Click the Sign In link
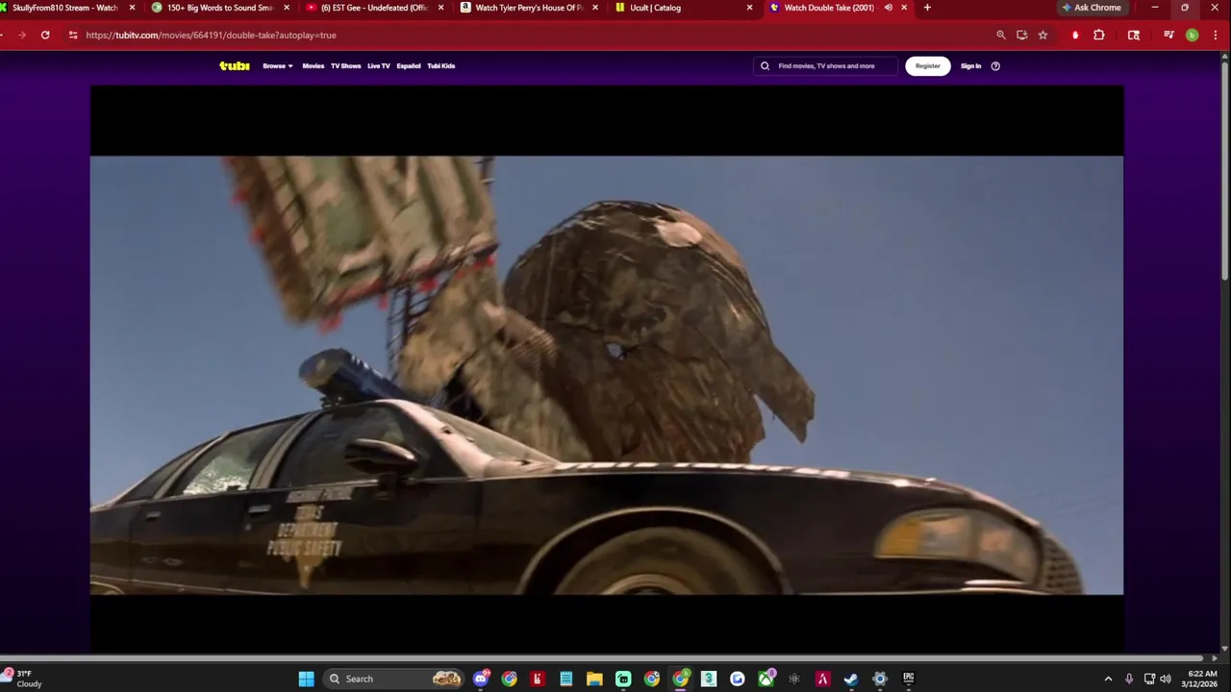Screen dimensions: 1231x692 coord(971,66)
